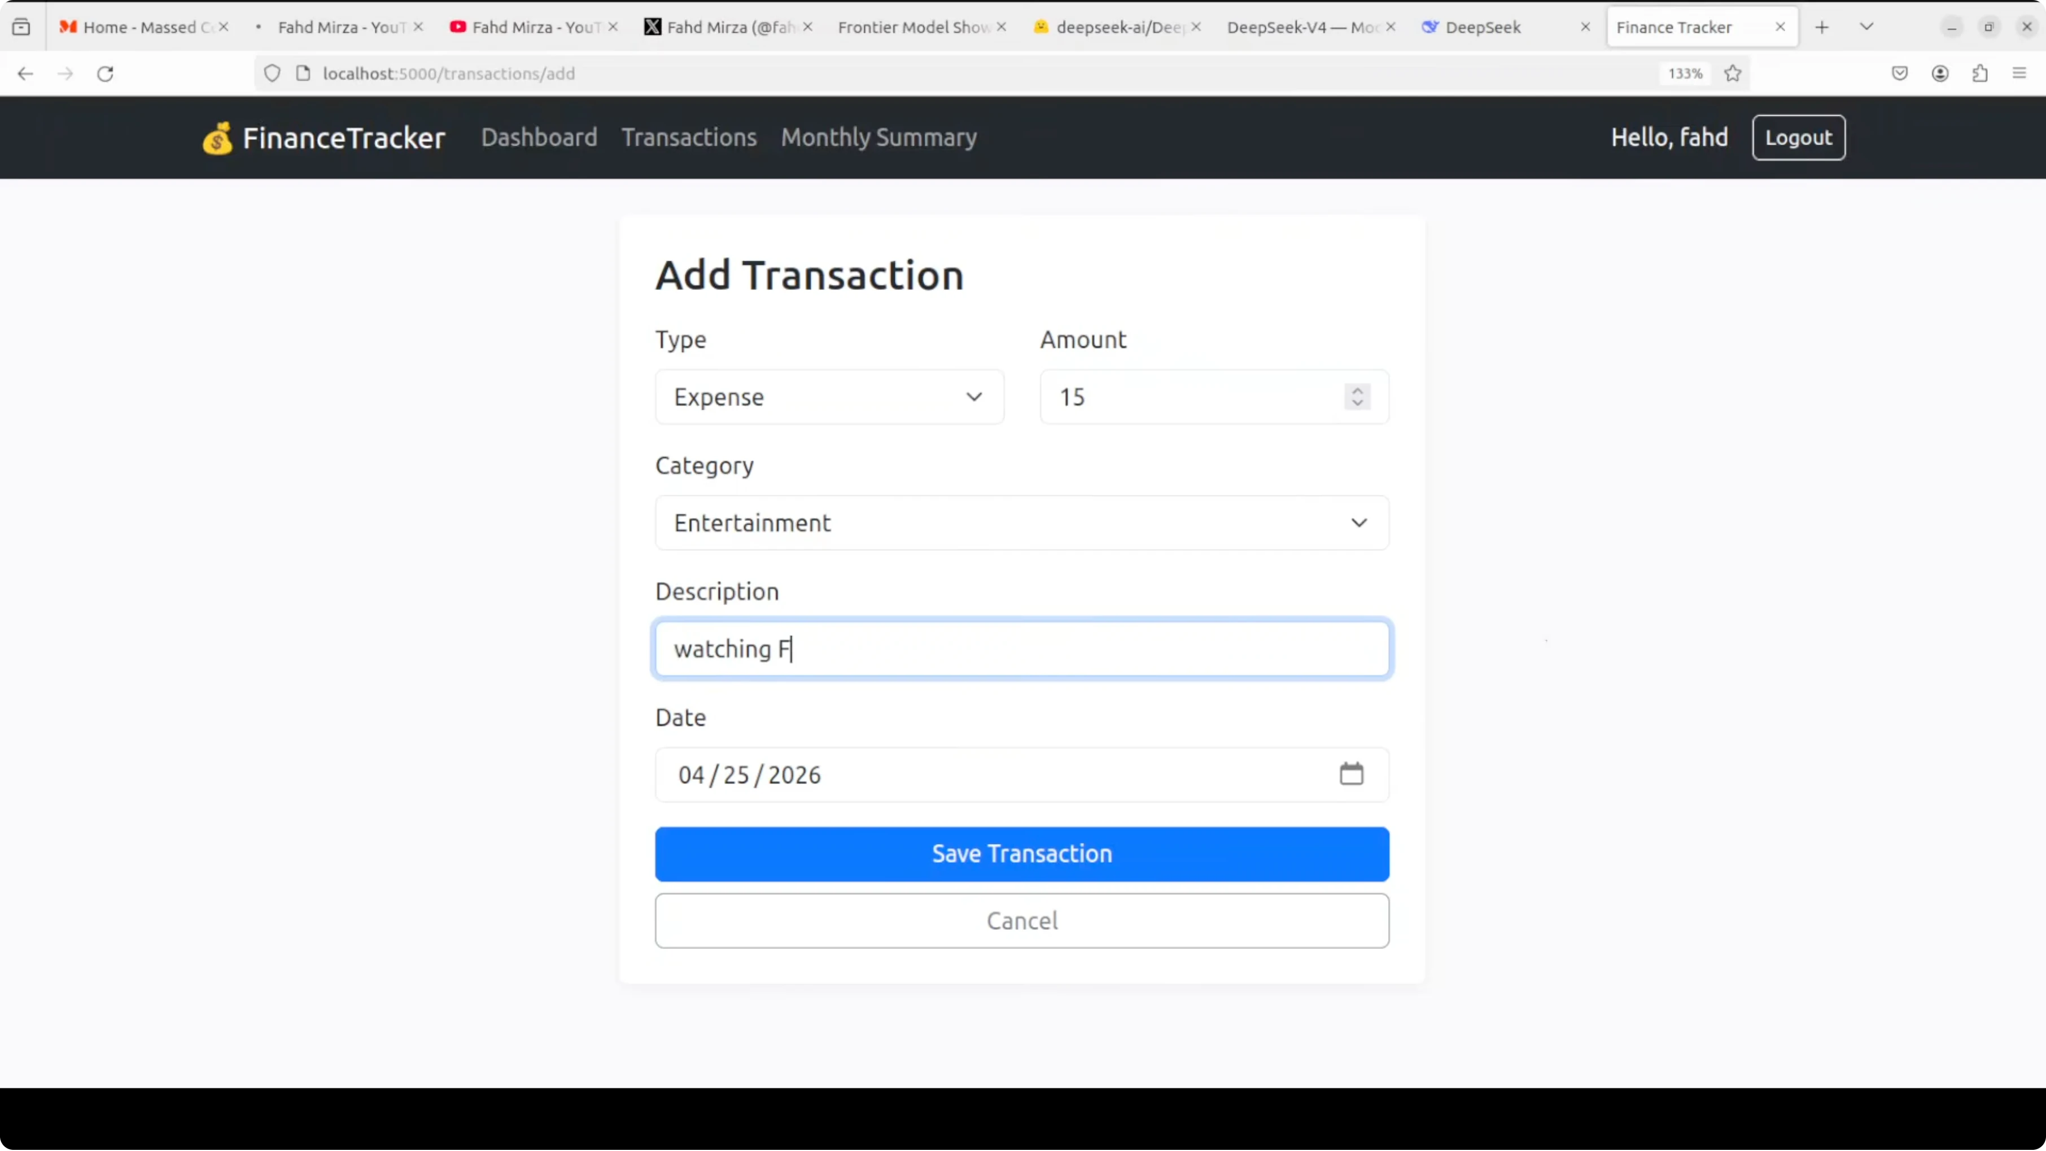This screenshot has width=2046, height=1151.
Task: Click the Logout button
Action: [1798, 137]
